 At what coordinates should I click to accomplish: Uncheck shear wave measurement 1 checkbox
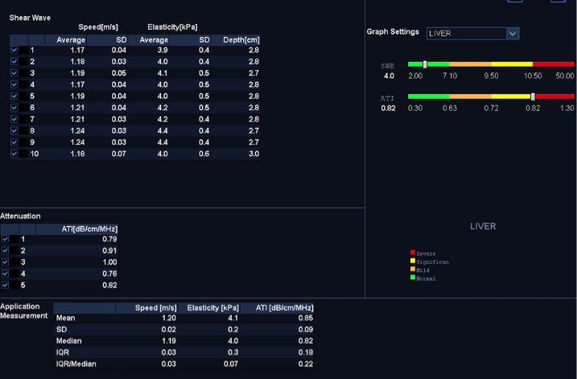pyautogui.click(x=14, y=50)
